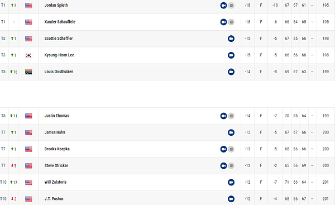Click the gray icon beside Brooks Koepka's video
This screenshot has height=205, width=335.
[231, 149]
